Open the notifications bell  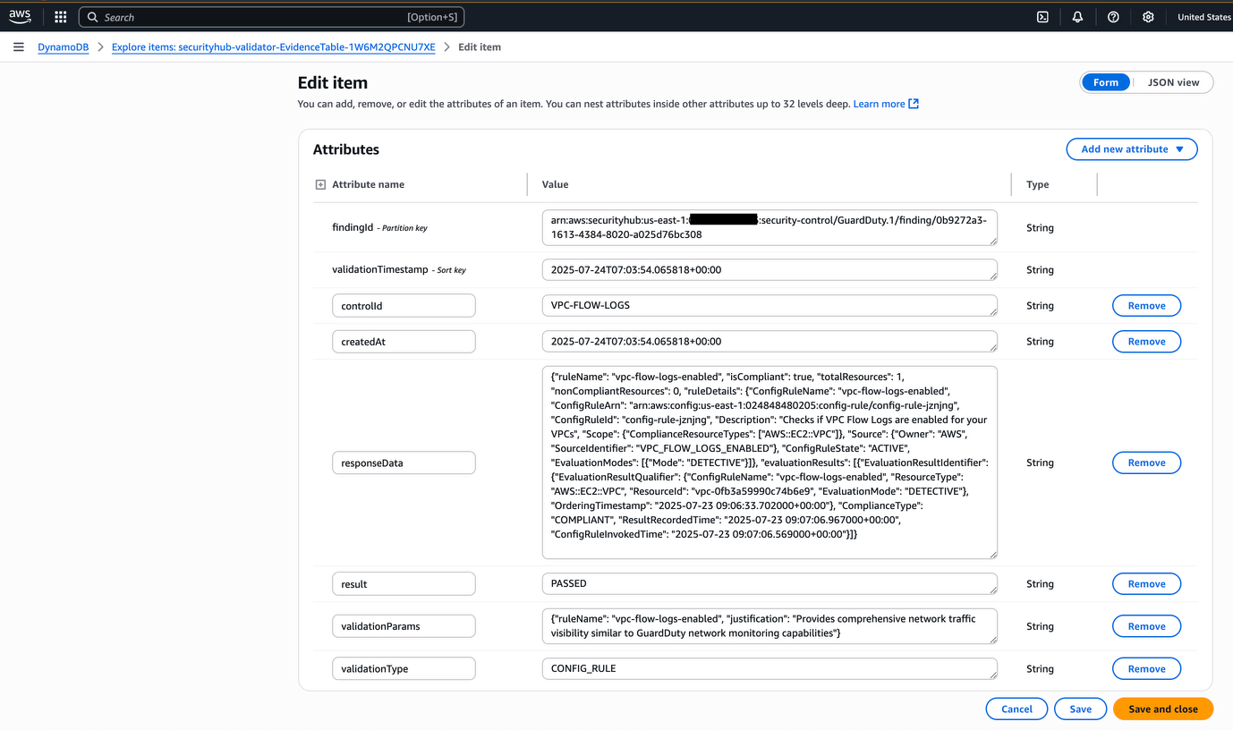pos(1077,17)
